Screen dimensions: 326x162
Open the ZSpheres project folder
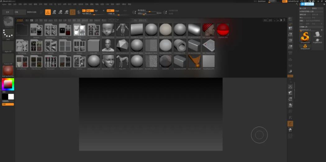click(94, 30)
